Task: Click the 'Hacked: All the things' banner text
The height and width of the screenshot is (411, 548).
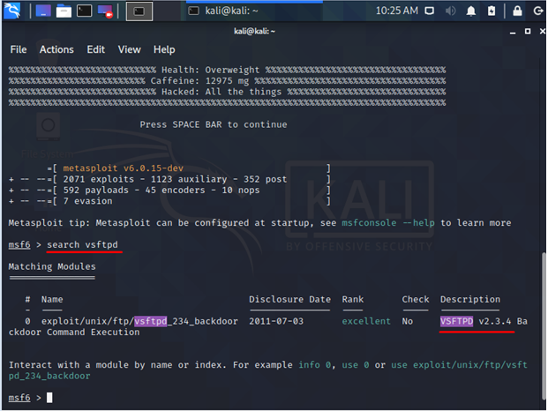Action: coord(221,92)
